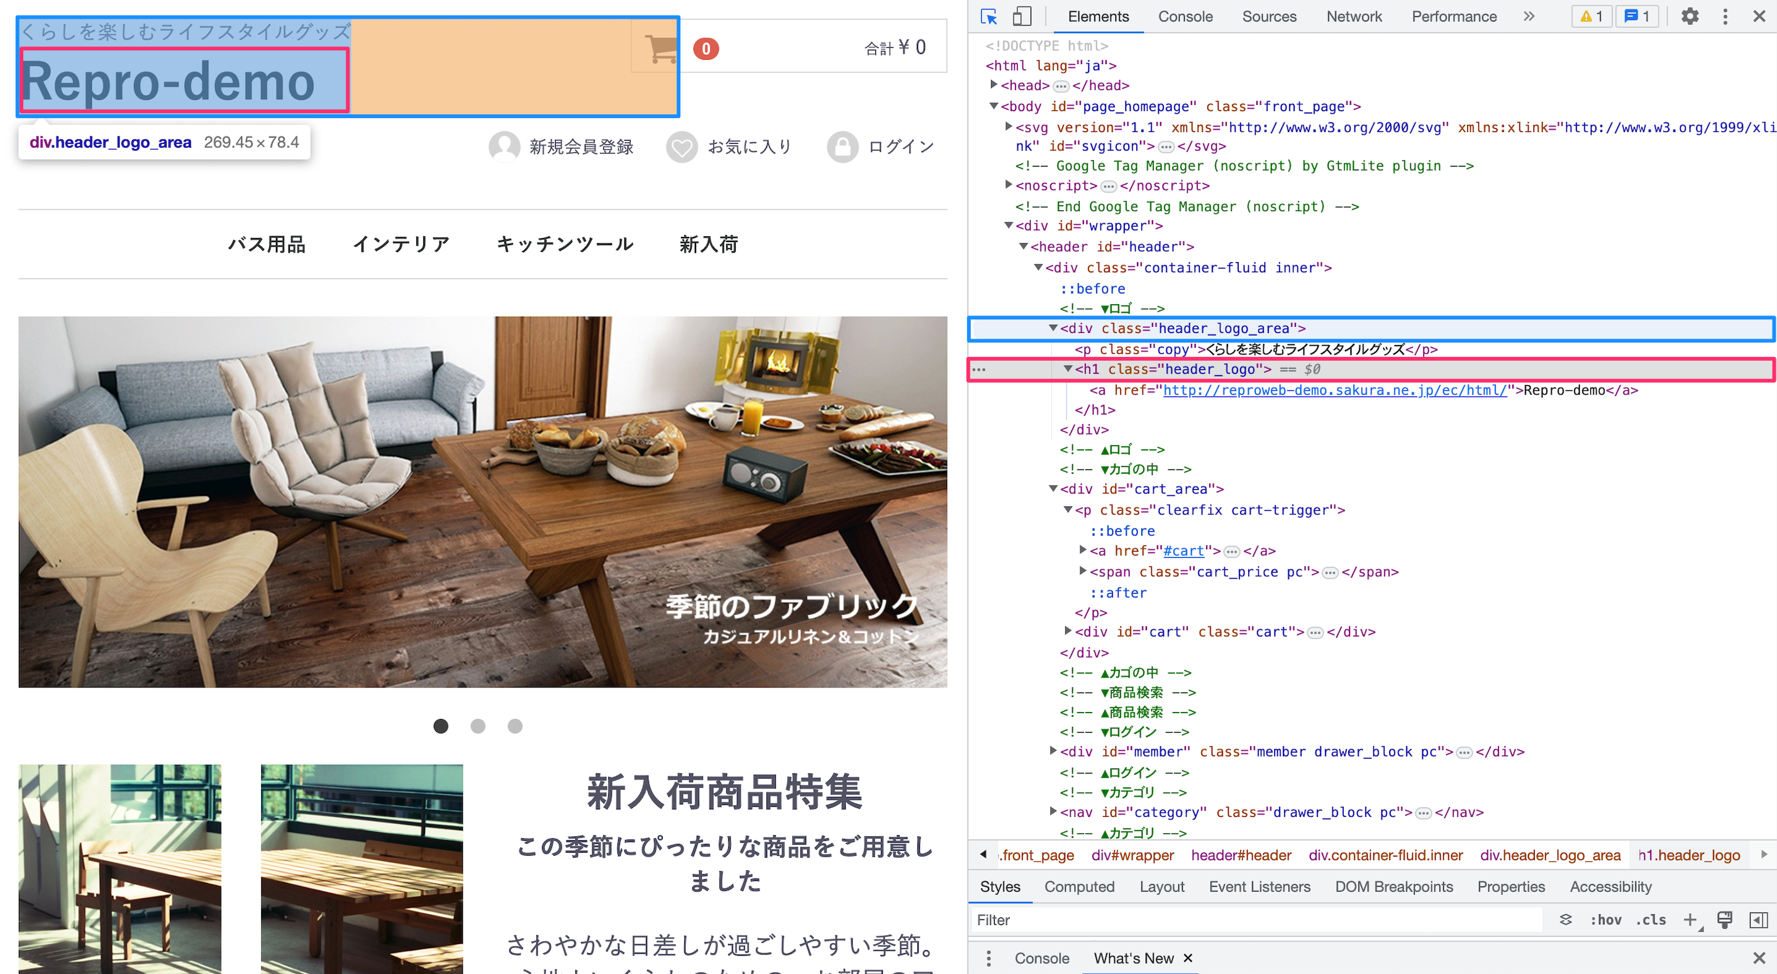Open the Computed styles tab
1777x974 pixels.
(1079, 887)
